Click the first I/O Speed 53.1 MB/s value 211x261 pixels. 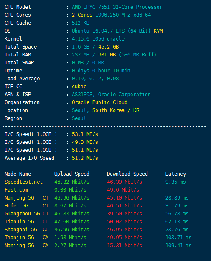click(85, 134)
